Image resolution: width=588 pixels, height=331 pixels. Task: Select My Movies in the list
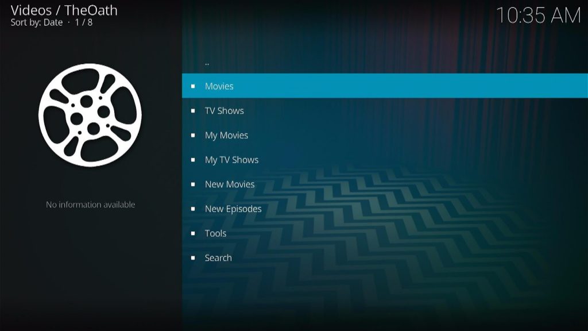385,135
